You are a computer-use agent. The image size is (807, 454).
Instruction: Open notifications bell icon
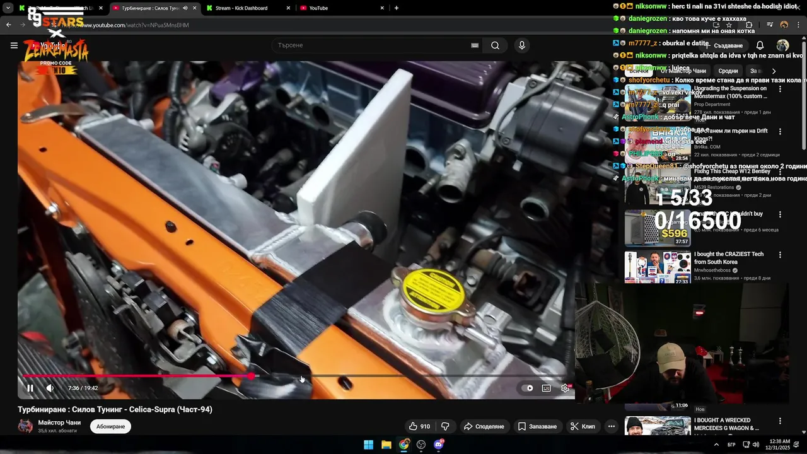click(760, 45)
